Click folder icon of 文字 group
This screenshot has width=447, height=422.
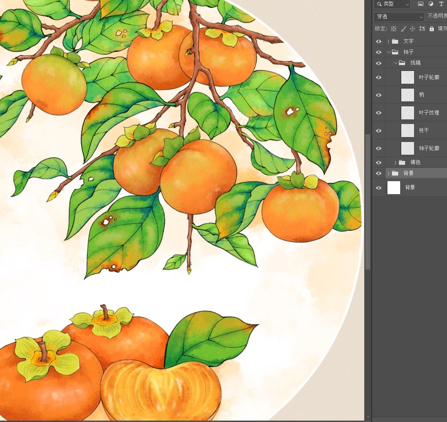[395, 41]
